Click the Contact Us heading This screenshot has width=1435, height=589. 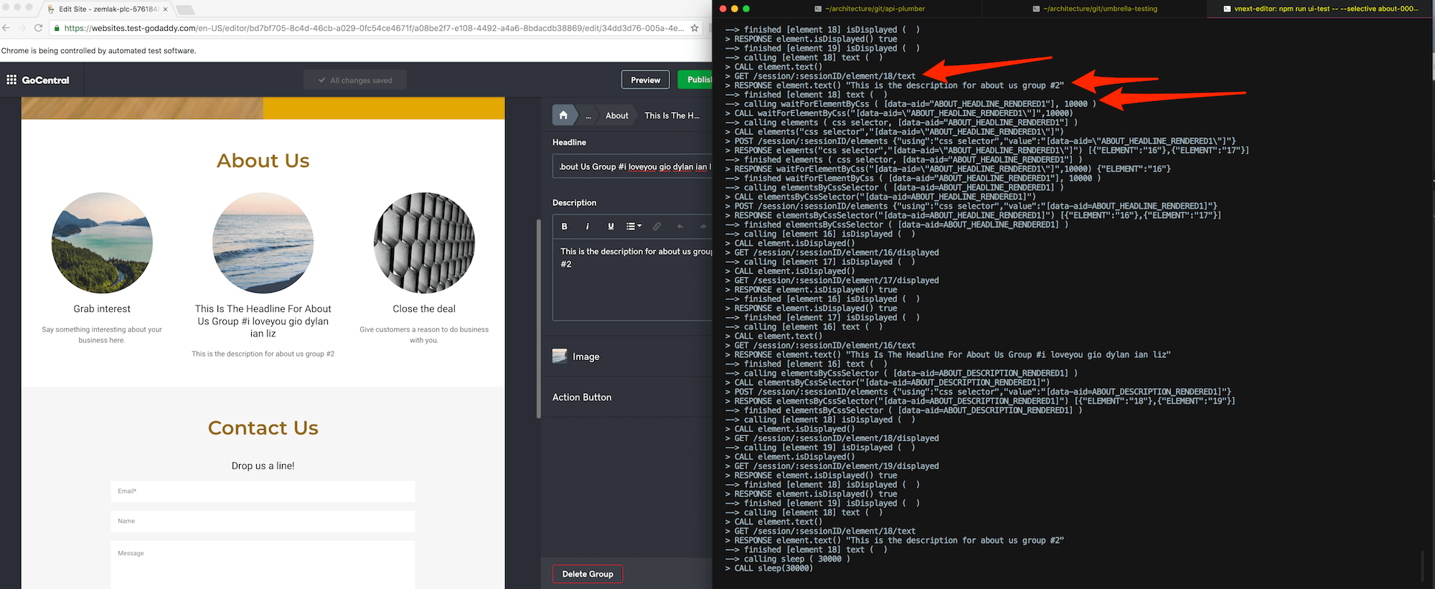(263, 428)
